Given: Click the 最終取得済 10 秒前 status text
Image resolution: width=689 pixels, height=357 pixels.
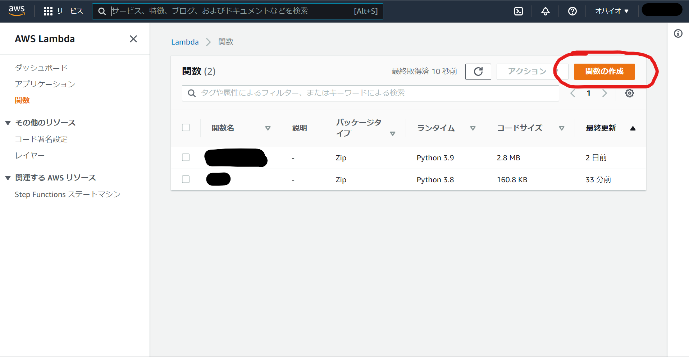Looking at the screenshot, I should (424, 71).
